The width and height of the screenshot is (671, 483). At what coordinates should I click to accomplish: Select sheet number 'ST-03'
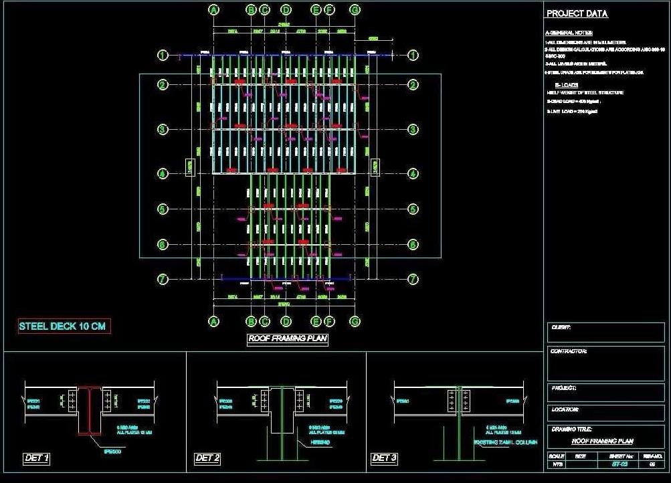619,464
